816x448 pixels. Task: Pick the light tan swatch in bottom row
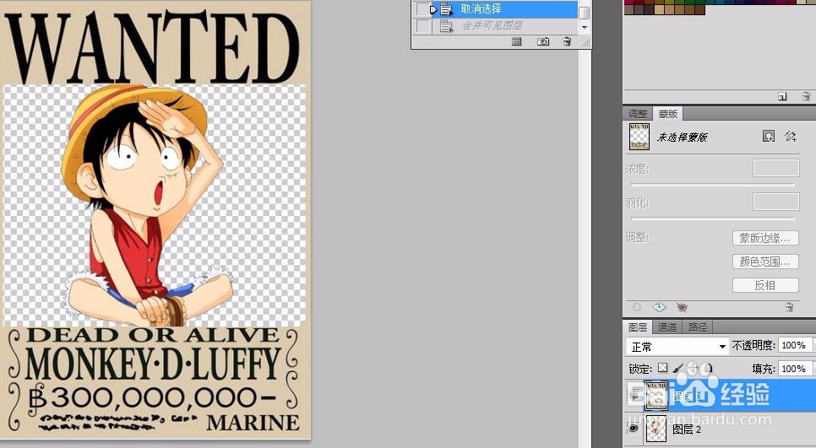click(659, 9)
